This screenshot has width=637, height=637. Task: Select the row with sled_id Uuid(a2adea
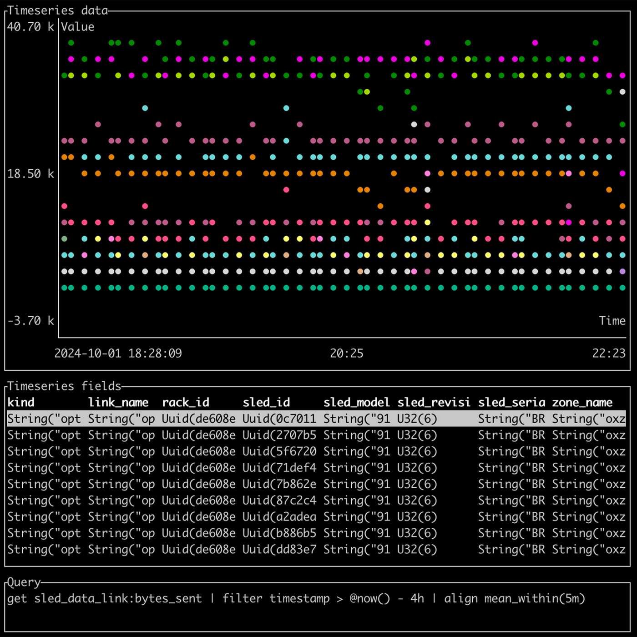click(x=279, y=517)
